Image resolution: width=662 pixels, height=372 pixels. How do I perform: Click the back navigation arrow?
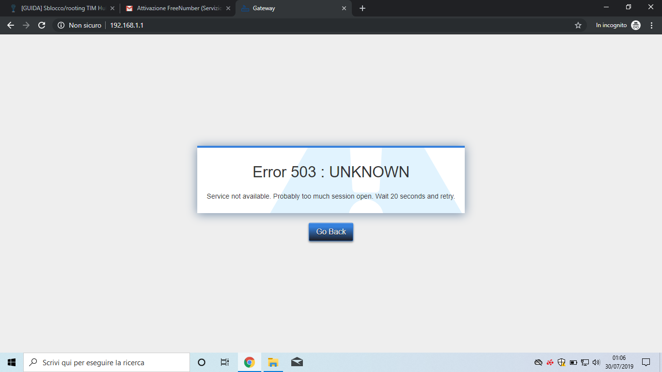(x=10, y=25)
